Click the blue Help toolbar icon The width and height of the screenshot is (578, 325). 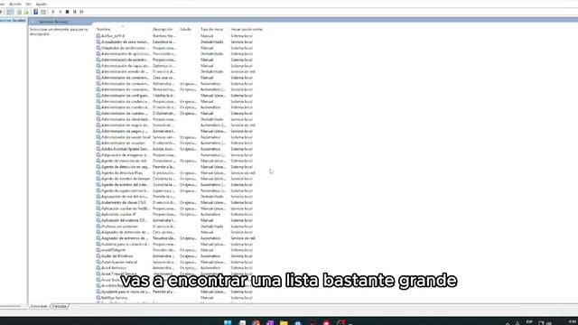click(x=36, y=12)
